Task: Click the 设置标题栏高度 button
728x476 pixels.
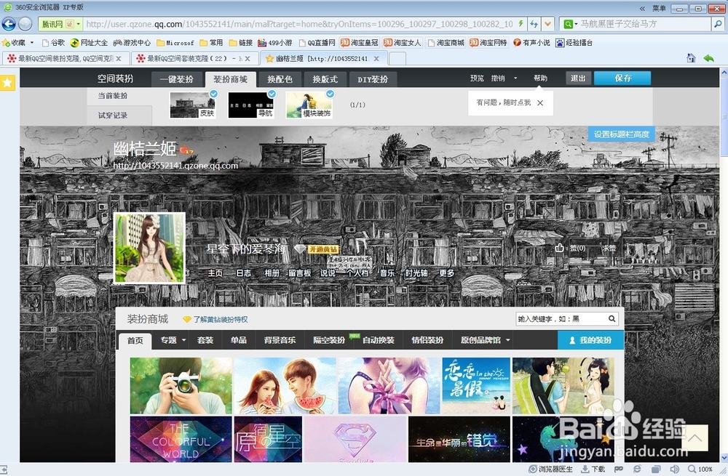Action: [x=621, y=134]
